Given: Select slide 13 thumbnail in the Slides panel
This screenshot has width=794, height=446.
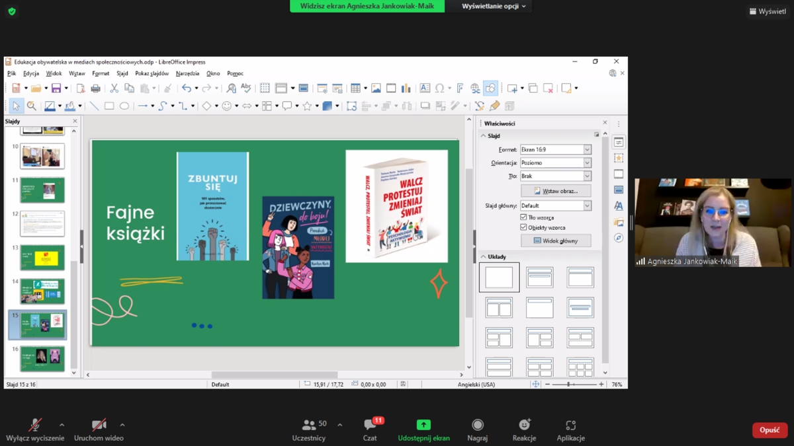Looking at the screenshot, I should pyautogui.click(x=42, y=257).
